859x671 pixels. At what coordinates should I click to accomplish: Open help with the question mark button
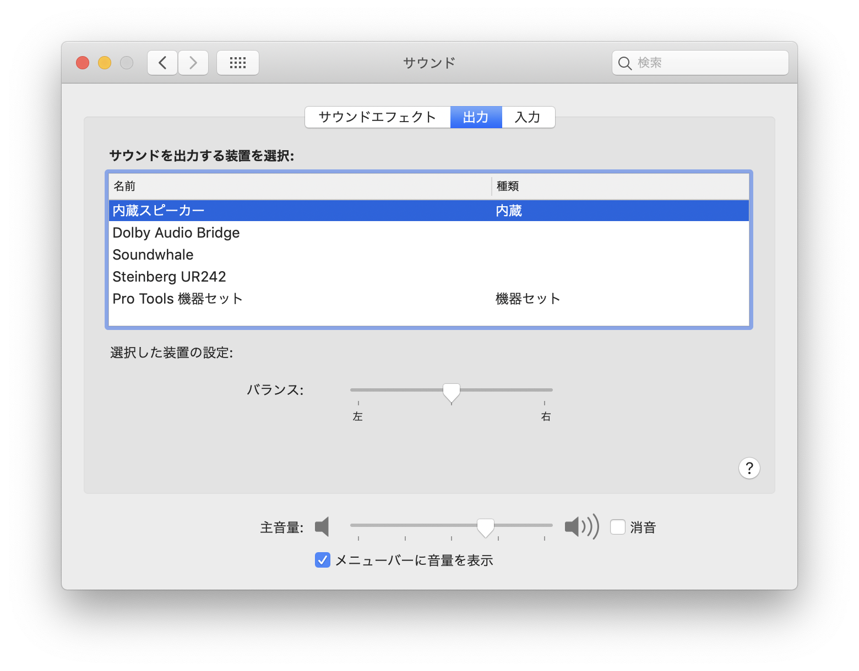coord(749,468)
